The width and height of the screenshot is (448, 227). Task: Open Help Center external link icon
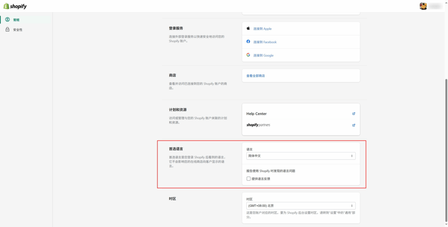click(x=353, y=114)
